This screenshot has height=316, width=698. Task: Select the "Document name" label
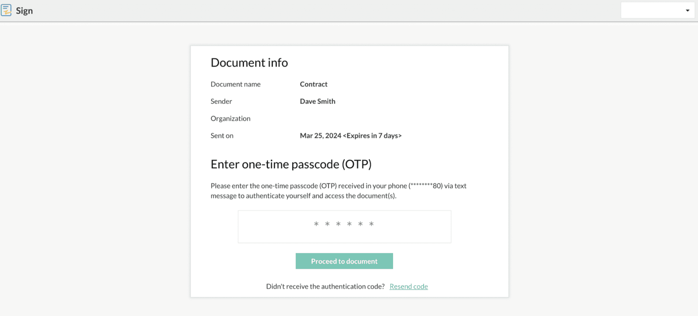click(236, 84)
